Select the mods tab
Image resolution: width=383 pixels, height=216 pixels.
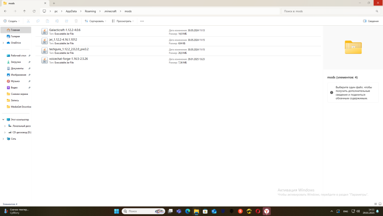pyautogui.click(x=25, y=3)
